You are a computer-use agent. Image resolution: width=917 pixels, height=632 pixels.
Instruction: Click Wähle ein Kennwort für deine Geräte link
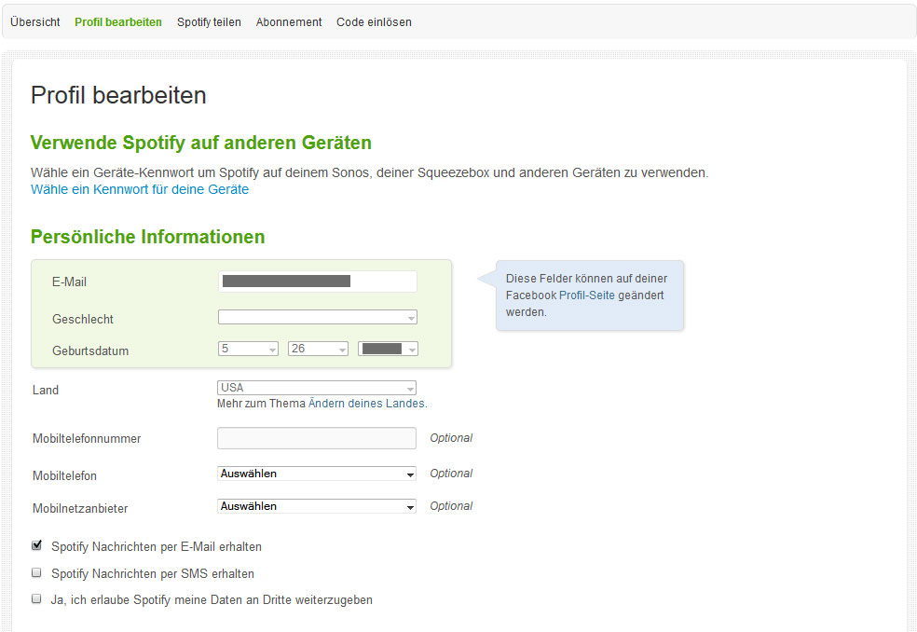click(x=140, y=189)
